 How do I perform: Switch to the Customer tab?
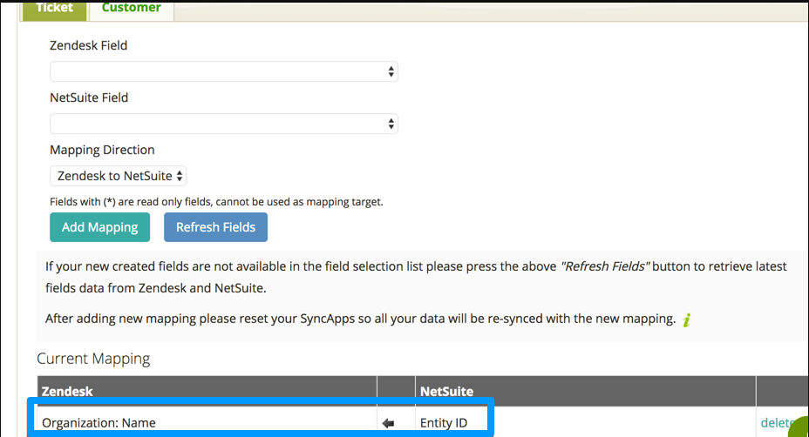(x=131, y=8)
